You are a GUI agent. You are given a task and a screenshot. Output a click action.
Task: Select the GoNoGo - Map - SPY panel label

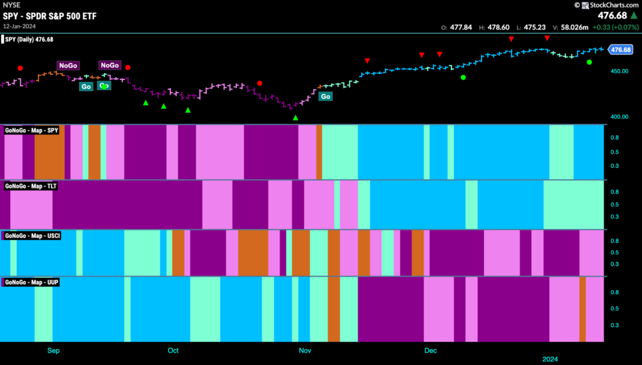pyautogui.click(x=31, y=130)
